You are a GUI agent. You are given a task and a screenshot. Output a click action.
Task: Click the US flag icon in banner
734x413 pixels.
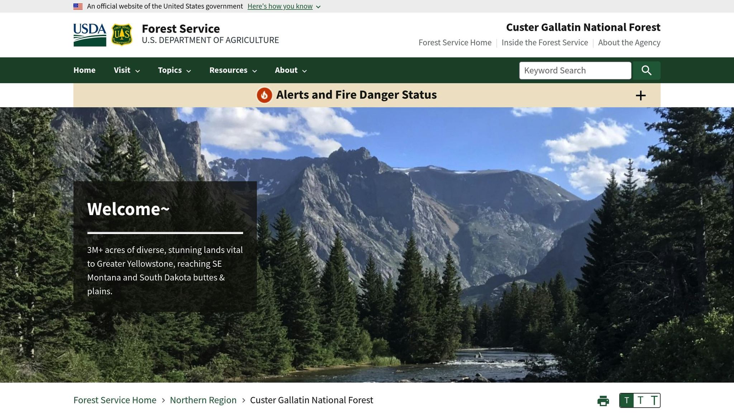(x=78, y=6)
